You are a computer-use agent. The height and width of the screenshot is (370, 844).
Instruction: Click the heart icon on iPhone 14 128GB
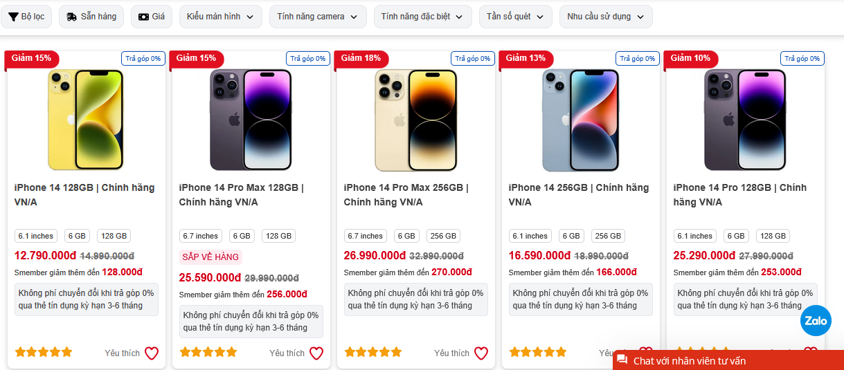pos(152,353)
